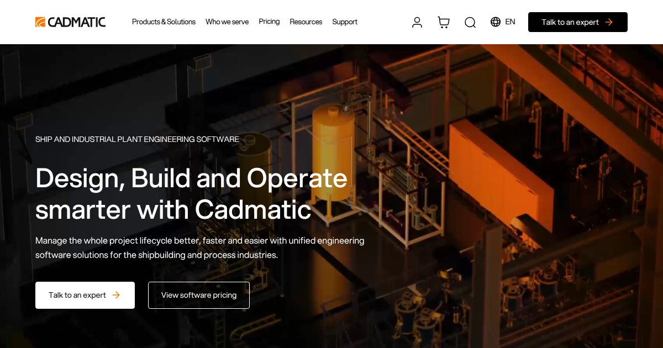Click the Manage the whole project lifecycle paragraph
The height and width of the screenshot is (348, 663).
click(x=200, y=248)
